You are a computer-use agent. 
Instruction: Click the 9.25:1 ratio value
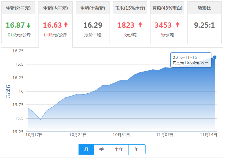point(205,25)
